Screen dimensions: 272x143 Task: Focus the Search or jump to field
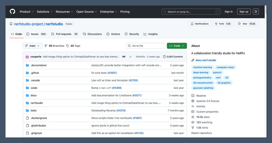[191, 12]
